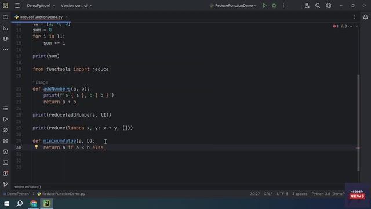Expand the DemoPython1 project dropdown
Image resolution: width=371 pixels, height=209 pixels.
click(x=41, y=5)
